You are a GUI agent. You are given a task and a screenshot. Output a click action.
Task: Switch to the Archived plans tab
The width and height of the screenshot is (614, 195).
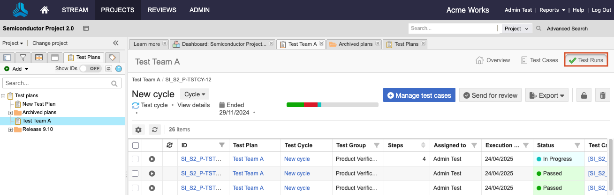pos(355,44)
